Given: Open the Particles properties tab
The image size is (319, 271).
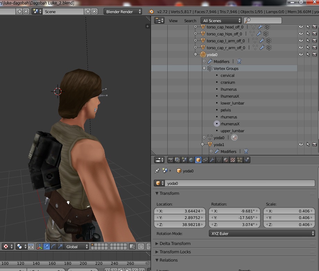Looking at the screenshot, I should (240, 160).
